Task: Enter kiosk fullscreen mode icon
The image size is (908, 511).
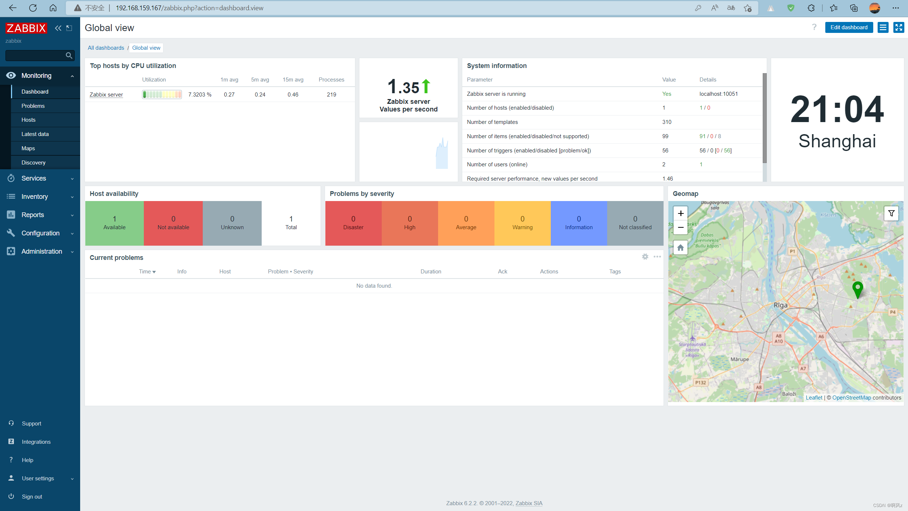Action: 898,27
